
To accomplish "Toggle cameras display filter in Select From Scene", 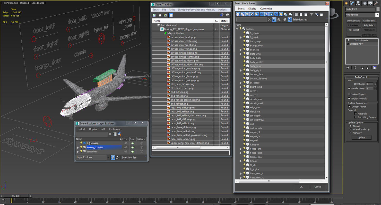I will pos(252,14).
